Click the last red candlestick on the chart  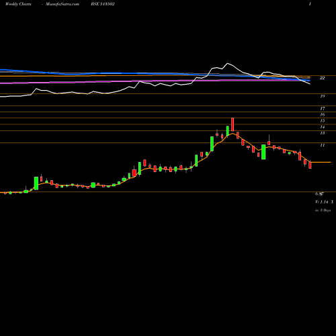(310, 165)
